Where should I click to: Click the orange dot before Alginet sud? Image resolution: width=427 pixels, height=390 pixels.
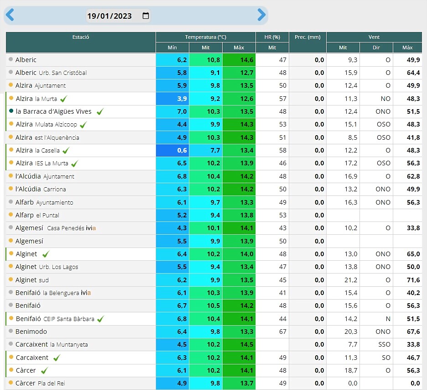11,279
